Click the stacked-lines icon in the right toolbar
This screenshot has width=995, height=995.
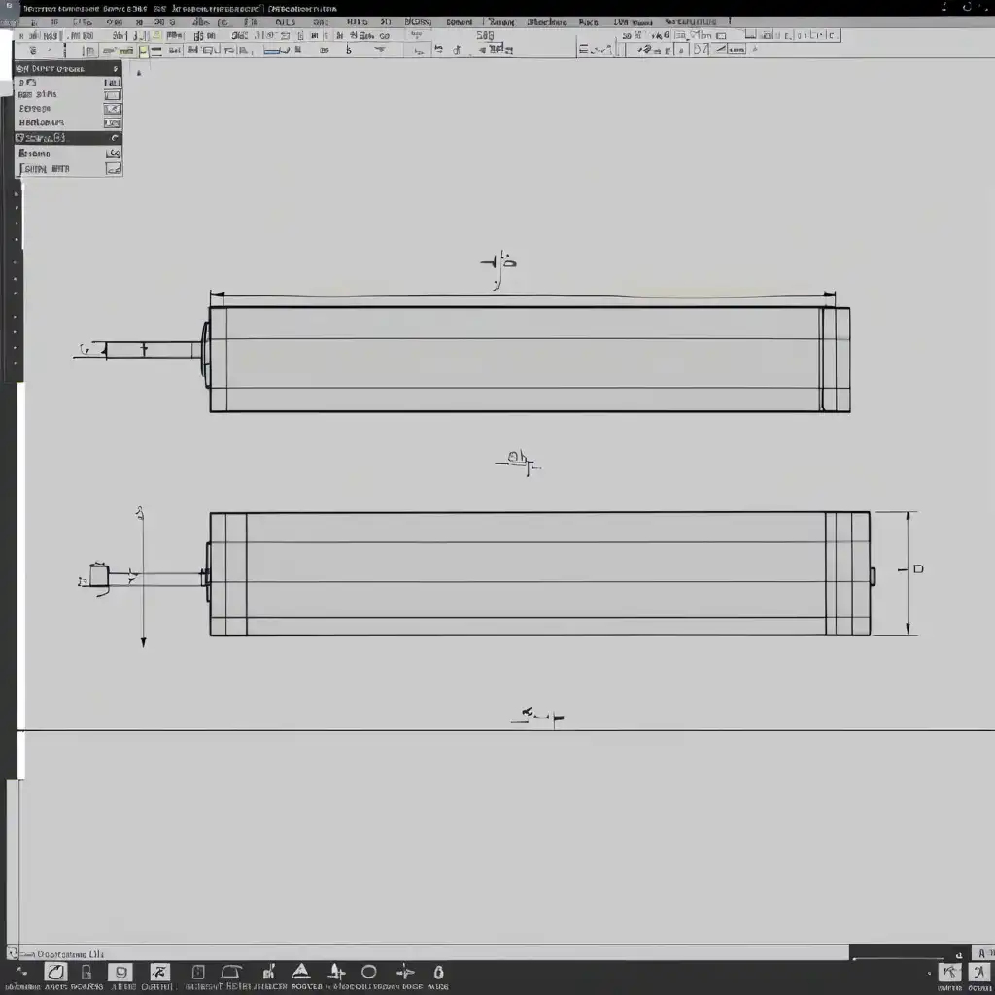coord(584,50)
